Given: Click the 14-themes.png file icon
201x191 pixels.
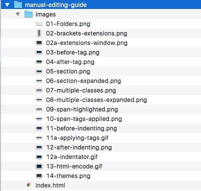Looking at the screenshot, I should click(x=39, y=175).
